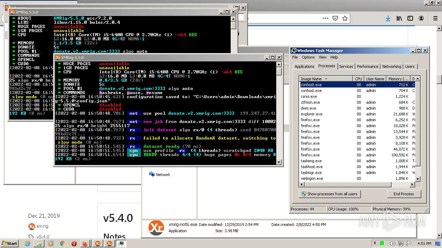This screenshot has height=248, width=442.
Task: Sort processes by Image Name column
Action: 326,79
